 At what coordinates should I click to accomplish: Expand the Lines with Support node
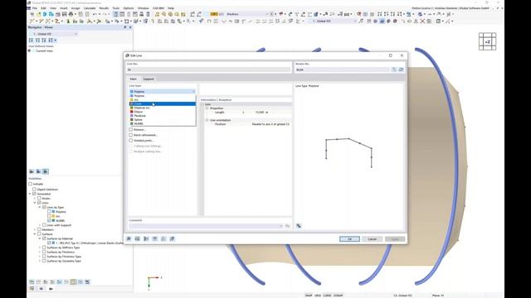[40, 225]
